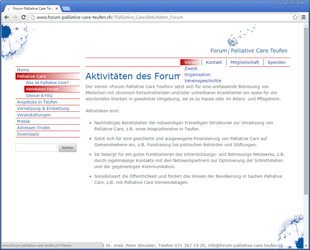
Task: Click the browser forward arrow
Action: click(x=15, y=18)
